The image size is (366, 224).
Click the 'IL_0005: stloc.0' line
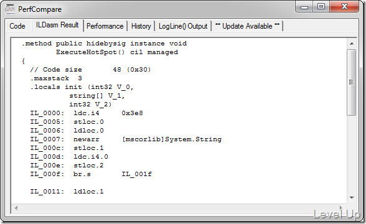[67, 122]
